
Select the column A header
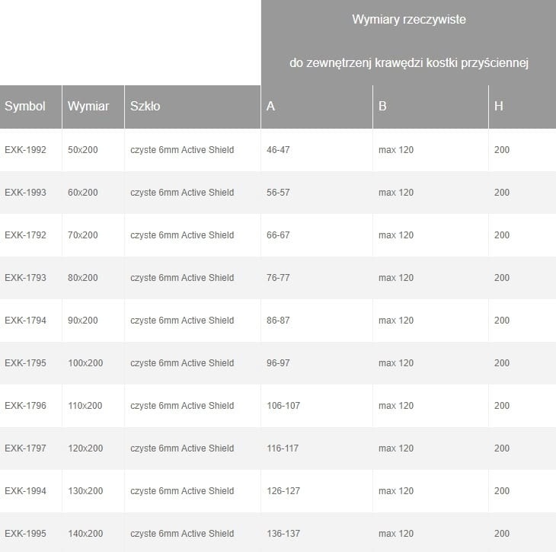[271, 107]
